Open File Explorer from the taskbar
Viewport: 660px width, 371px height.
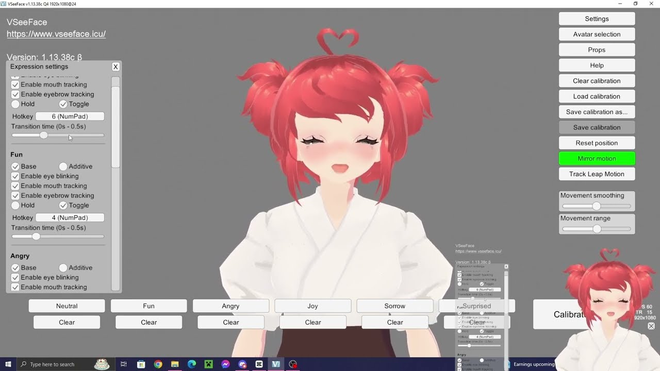pyautogui.click(x=175, y=364)
